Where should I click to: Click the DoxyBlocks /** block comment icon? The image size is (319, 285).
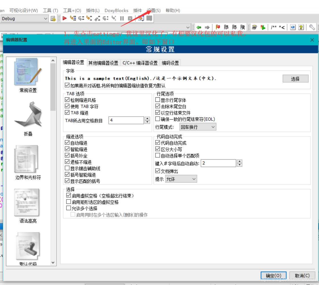(273, 27)
